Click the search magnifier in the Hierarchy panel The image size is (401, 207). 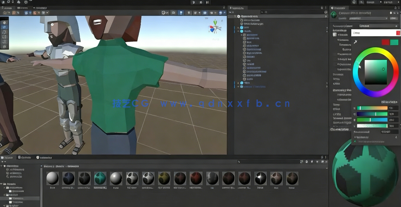click(262, 12)
